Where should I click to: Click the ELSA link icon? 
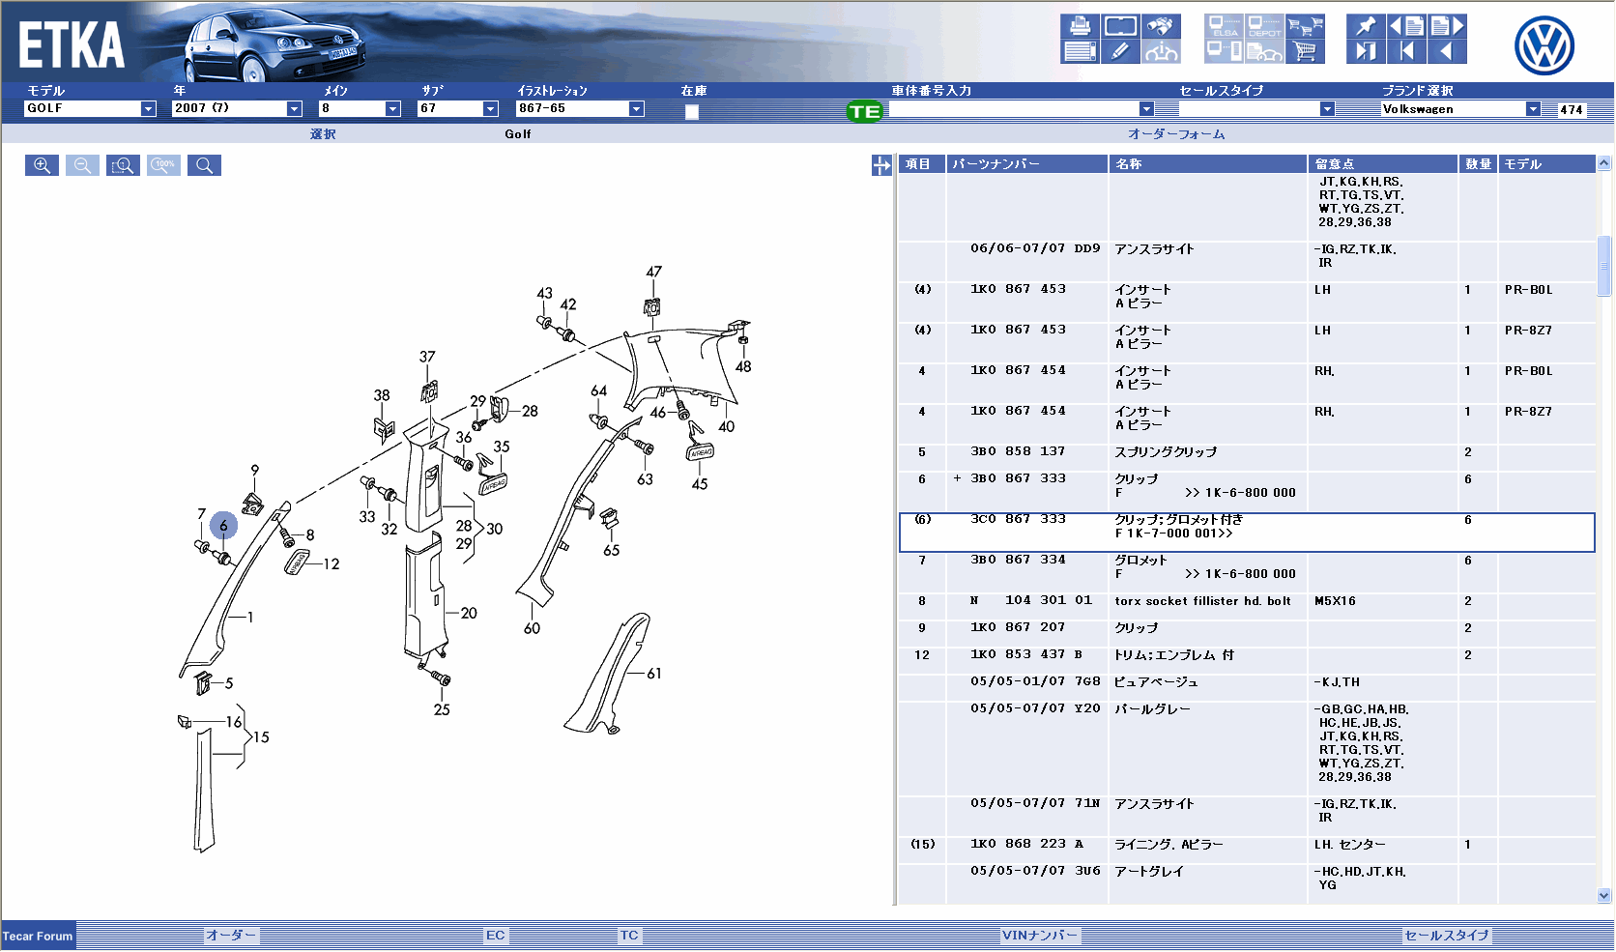pos(1225,26)
